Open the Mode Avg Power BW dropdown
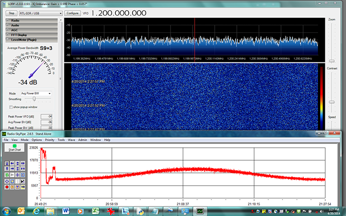This screenshot has height=216, width=346. pyautogui.click(x=36, y=94)
